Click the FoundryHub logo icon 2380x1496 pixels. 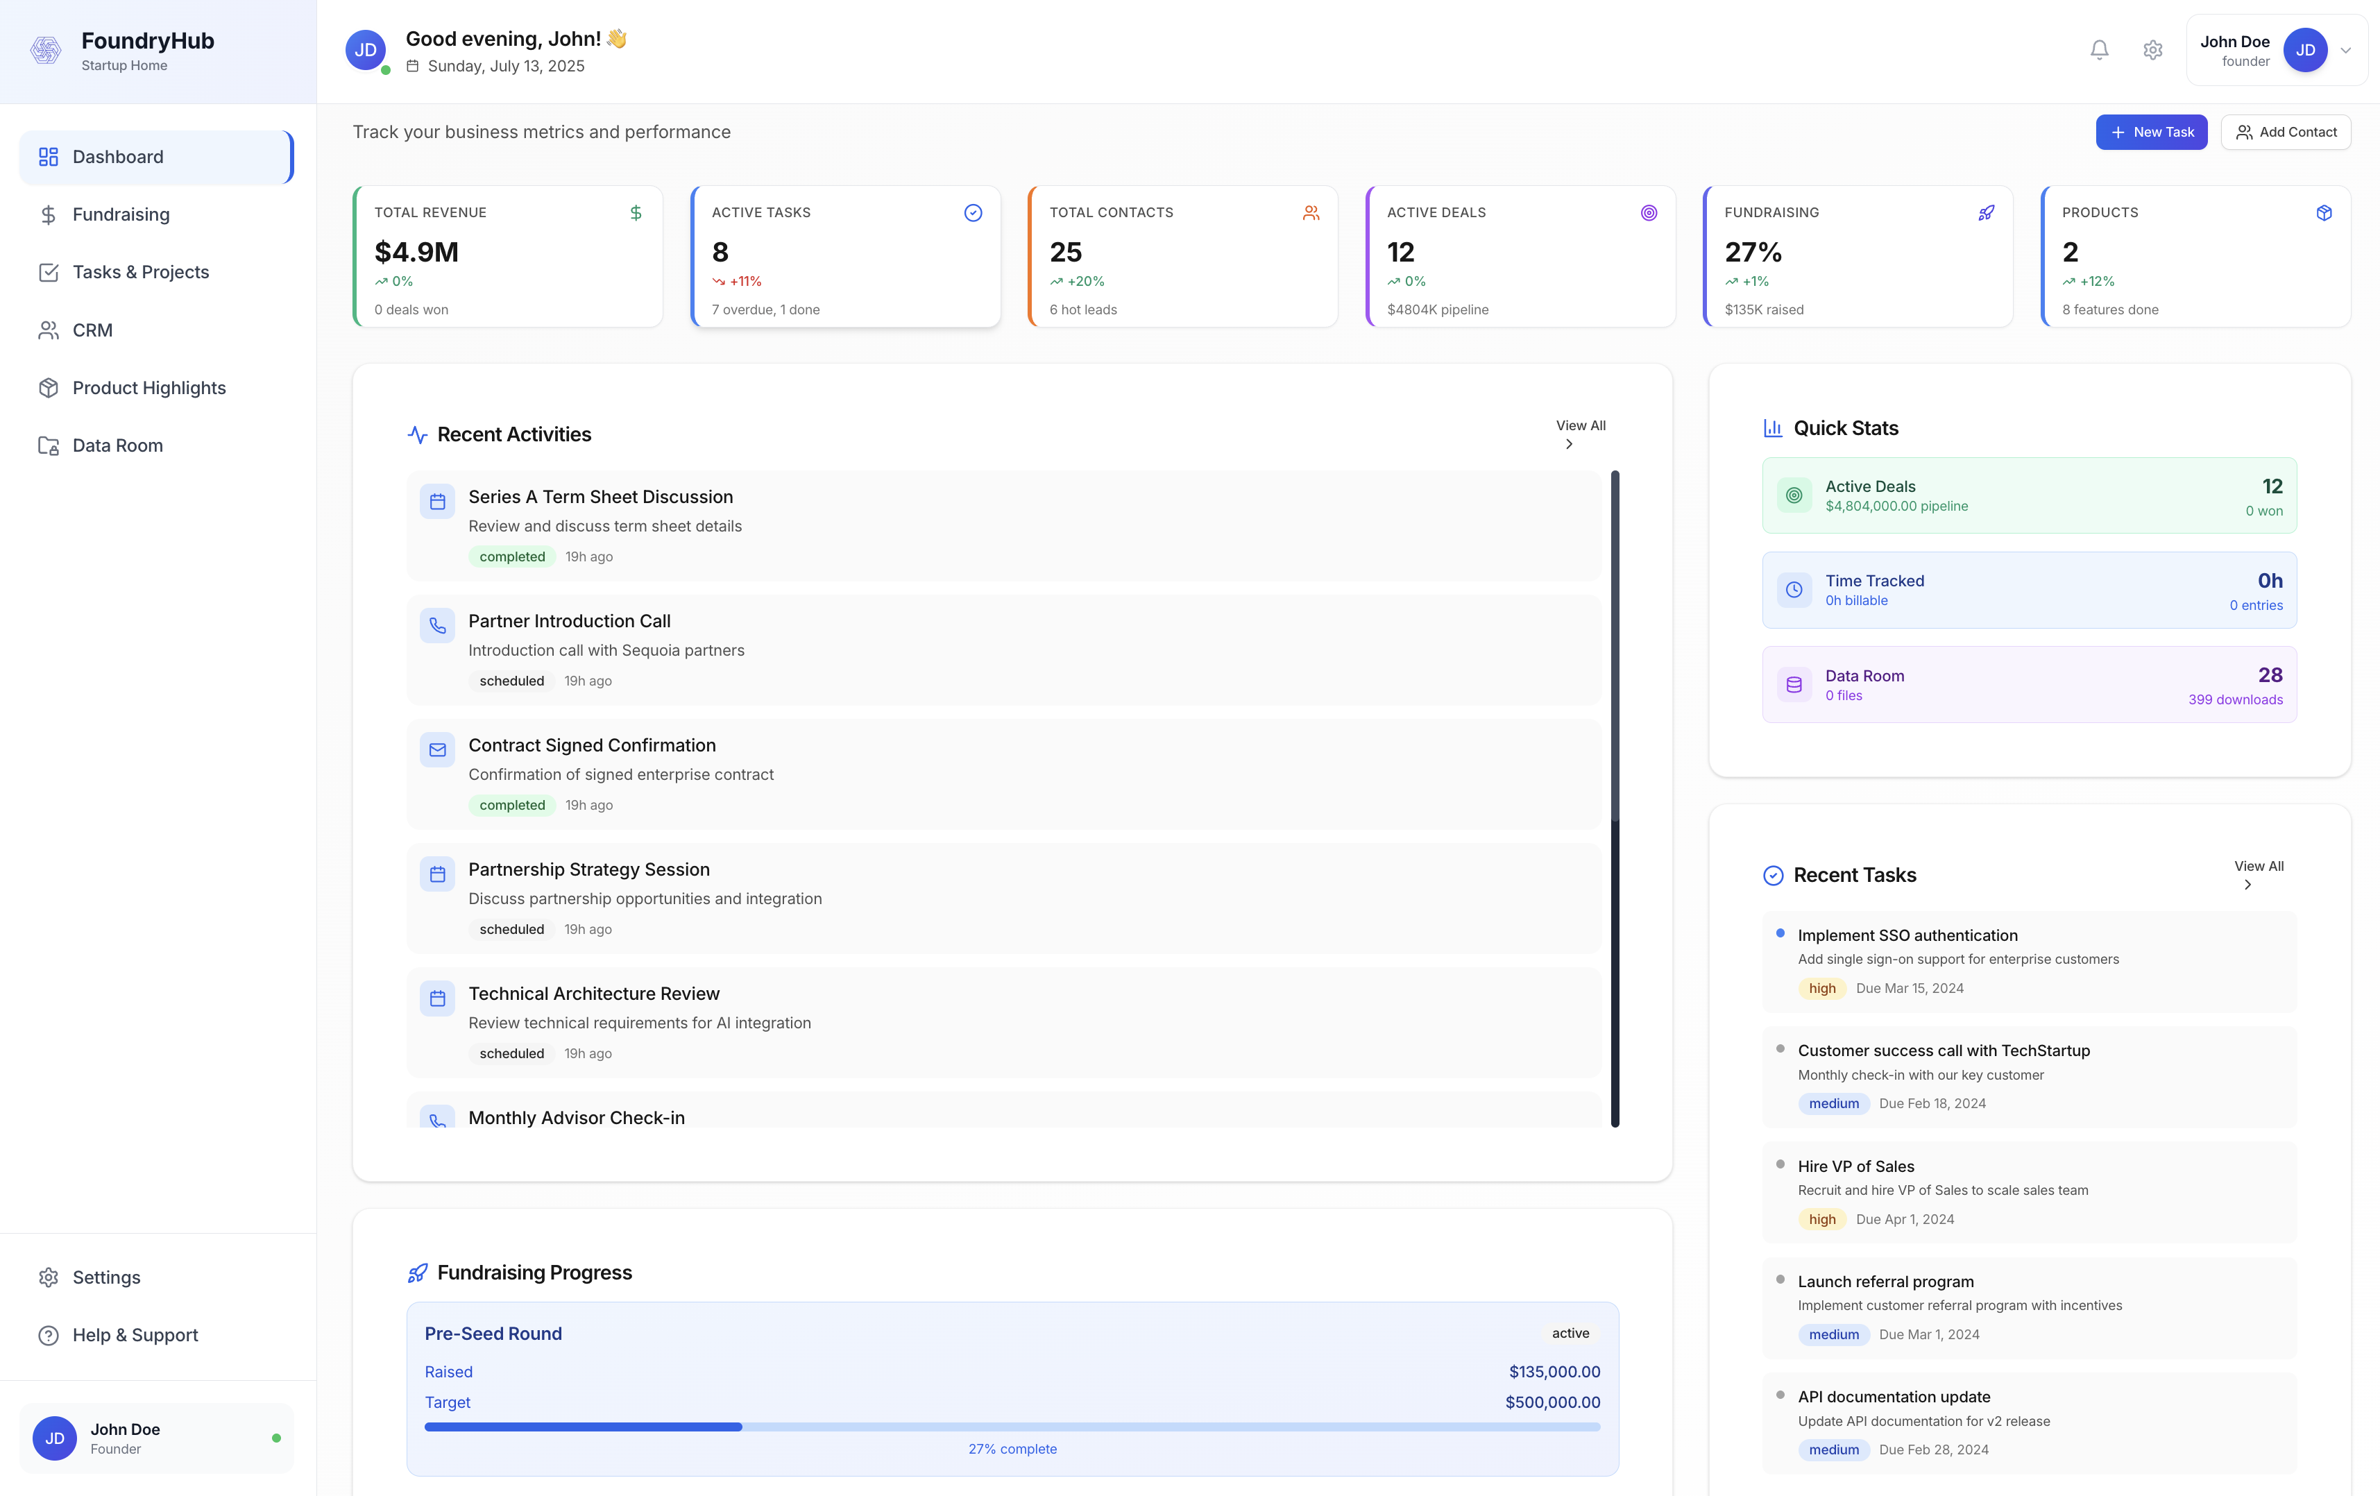(46, 49)
